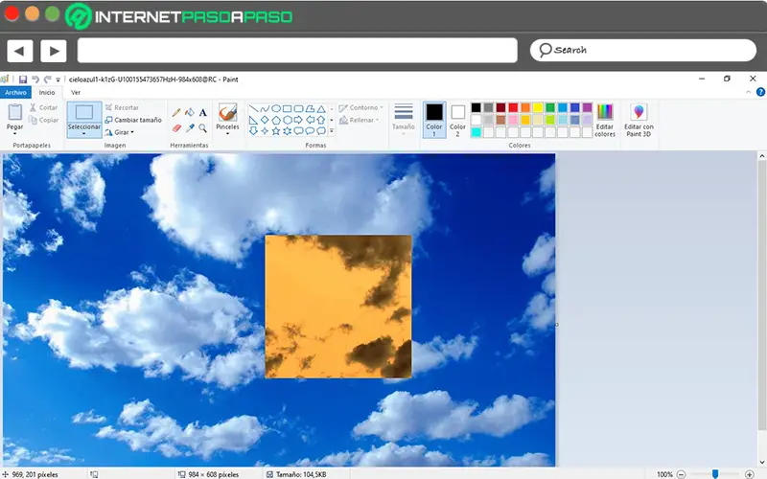Image resolution: width=767 pixels, height=479 pixels.
Task: Click the browser back arrow button
Action: pyautogui.click(x=19, y=51)
